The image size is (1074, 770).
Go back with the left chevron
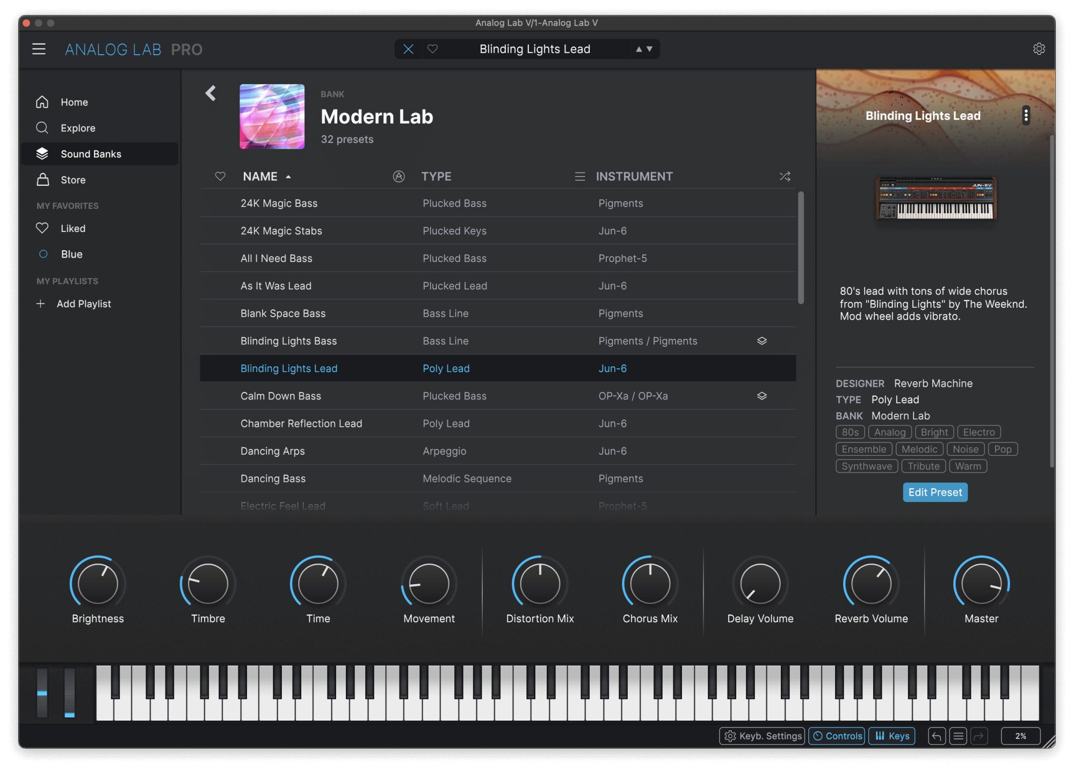211,93
